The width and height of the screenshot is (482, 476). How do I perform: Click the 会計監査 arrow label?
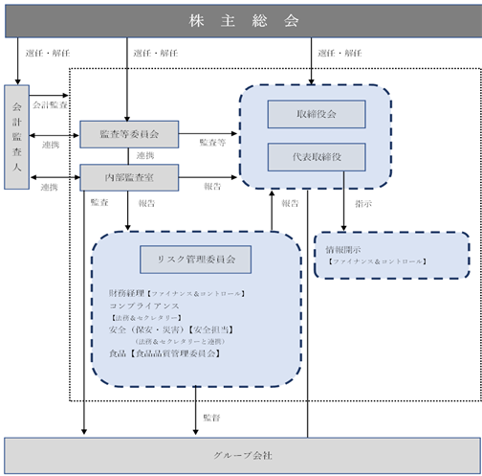50,104
